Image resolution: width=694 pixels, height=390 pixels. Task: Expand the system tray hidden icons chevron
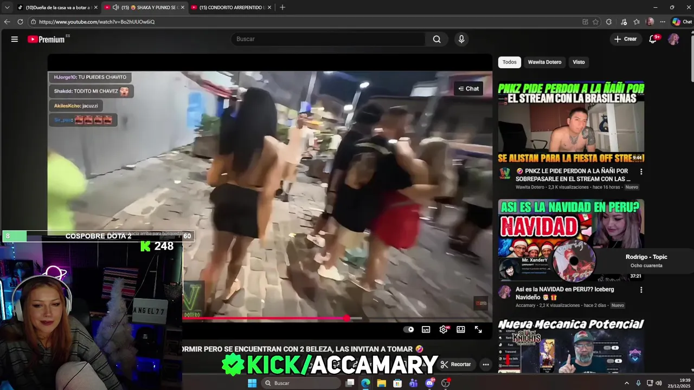click(627, 383)
